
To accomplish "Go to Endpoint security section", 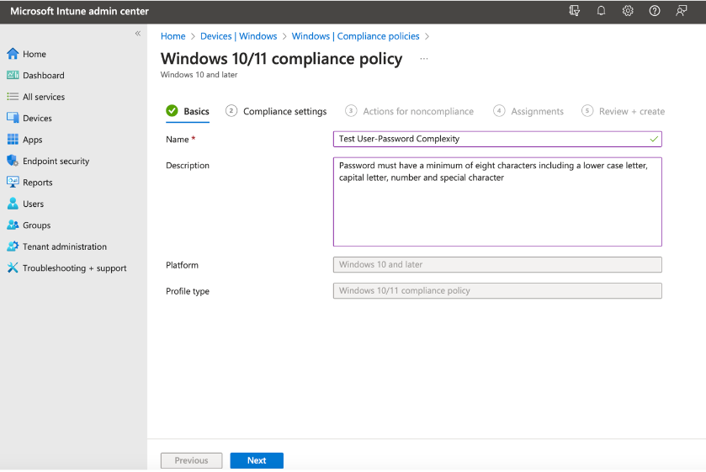I will click(x=56, y=161).
